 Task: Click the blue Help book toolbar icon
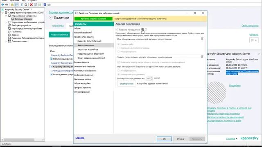pyautogui.click(x=45, y=4)
